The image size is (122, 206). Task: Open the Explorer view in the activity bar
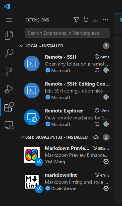pos(9,35)
